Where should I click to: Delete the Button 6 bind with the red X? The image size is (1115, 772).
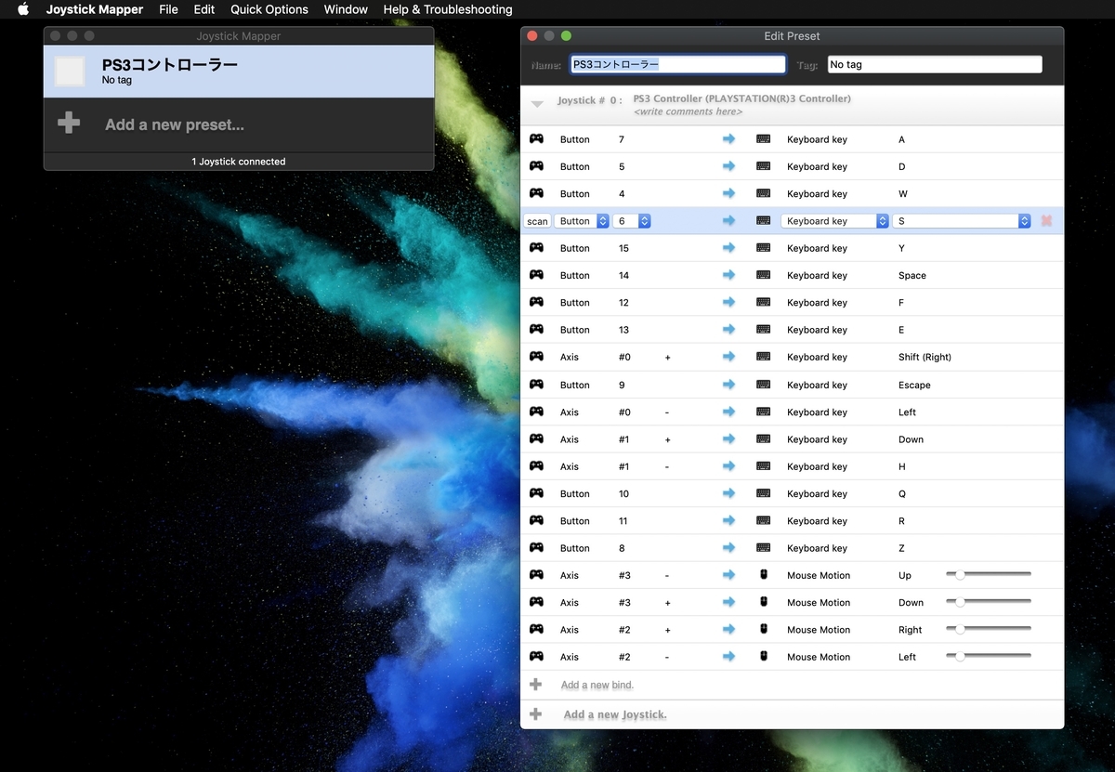tap(1047, 221)
